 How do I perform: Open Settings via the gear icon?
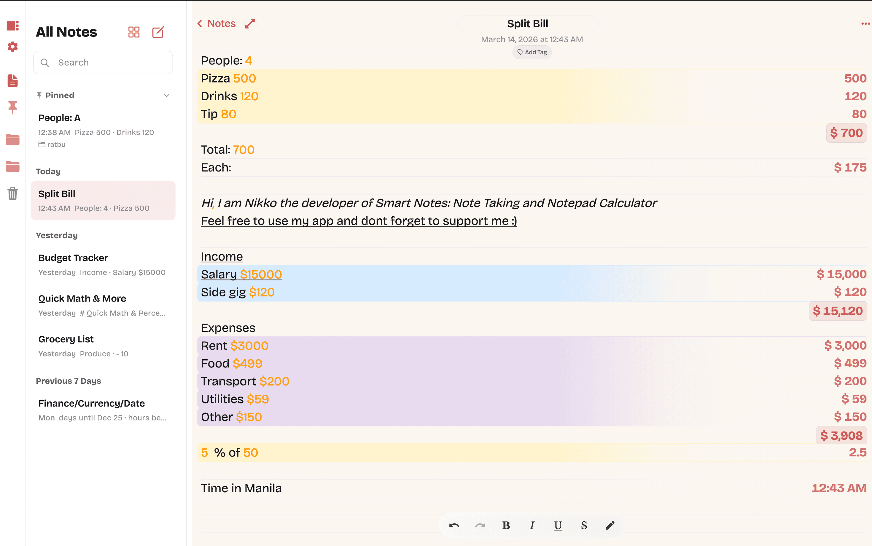click(x=12, y=47)
